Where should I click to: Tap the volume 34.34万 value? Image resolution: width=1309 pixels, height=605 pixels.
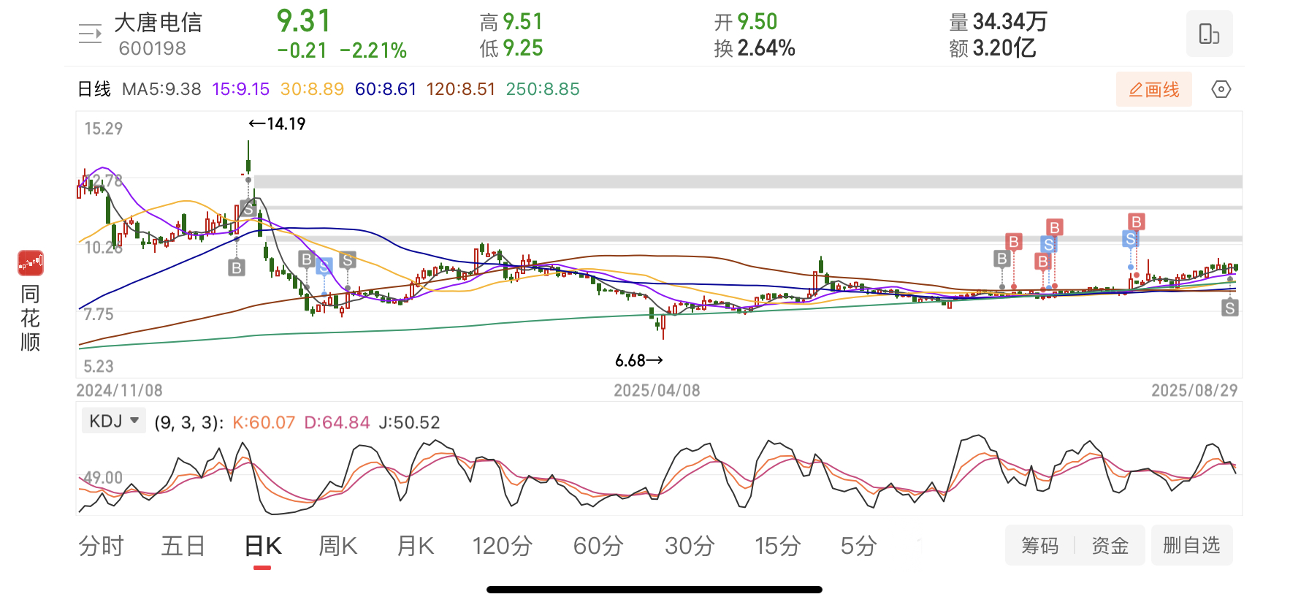1010,22
